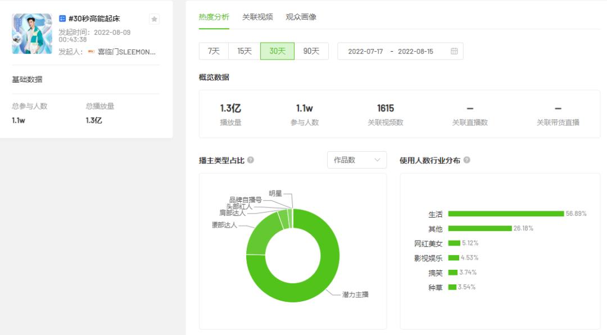Switch to the 关联视频 tab
607x335 pixels.
[259, 17]
